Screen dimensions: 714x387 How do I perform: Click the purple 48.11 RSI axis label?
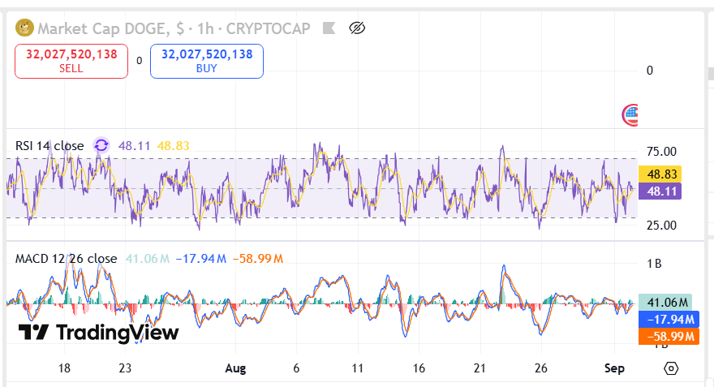pyautogui.click(x=660, y=191)
